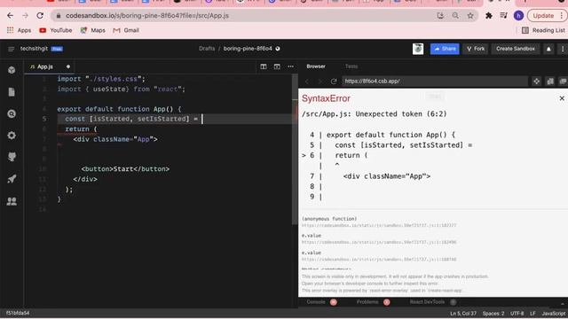
Task: Go back in Chrome browser
Action: [x=10, y=16]
